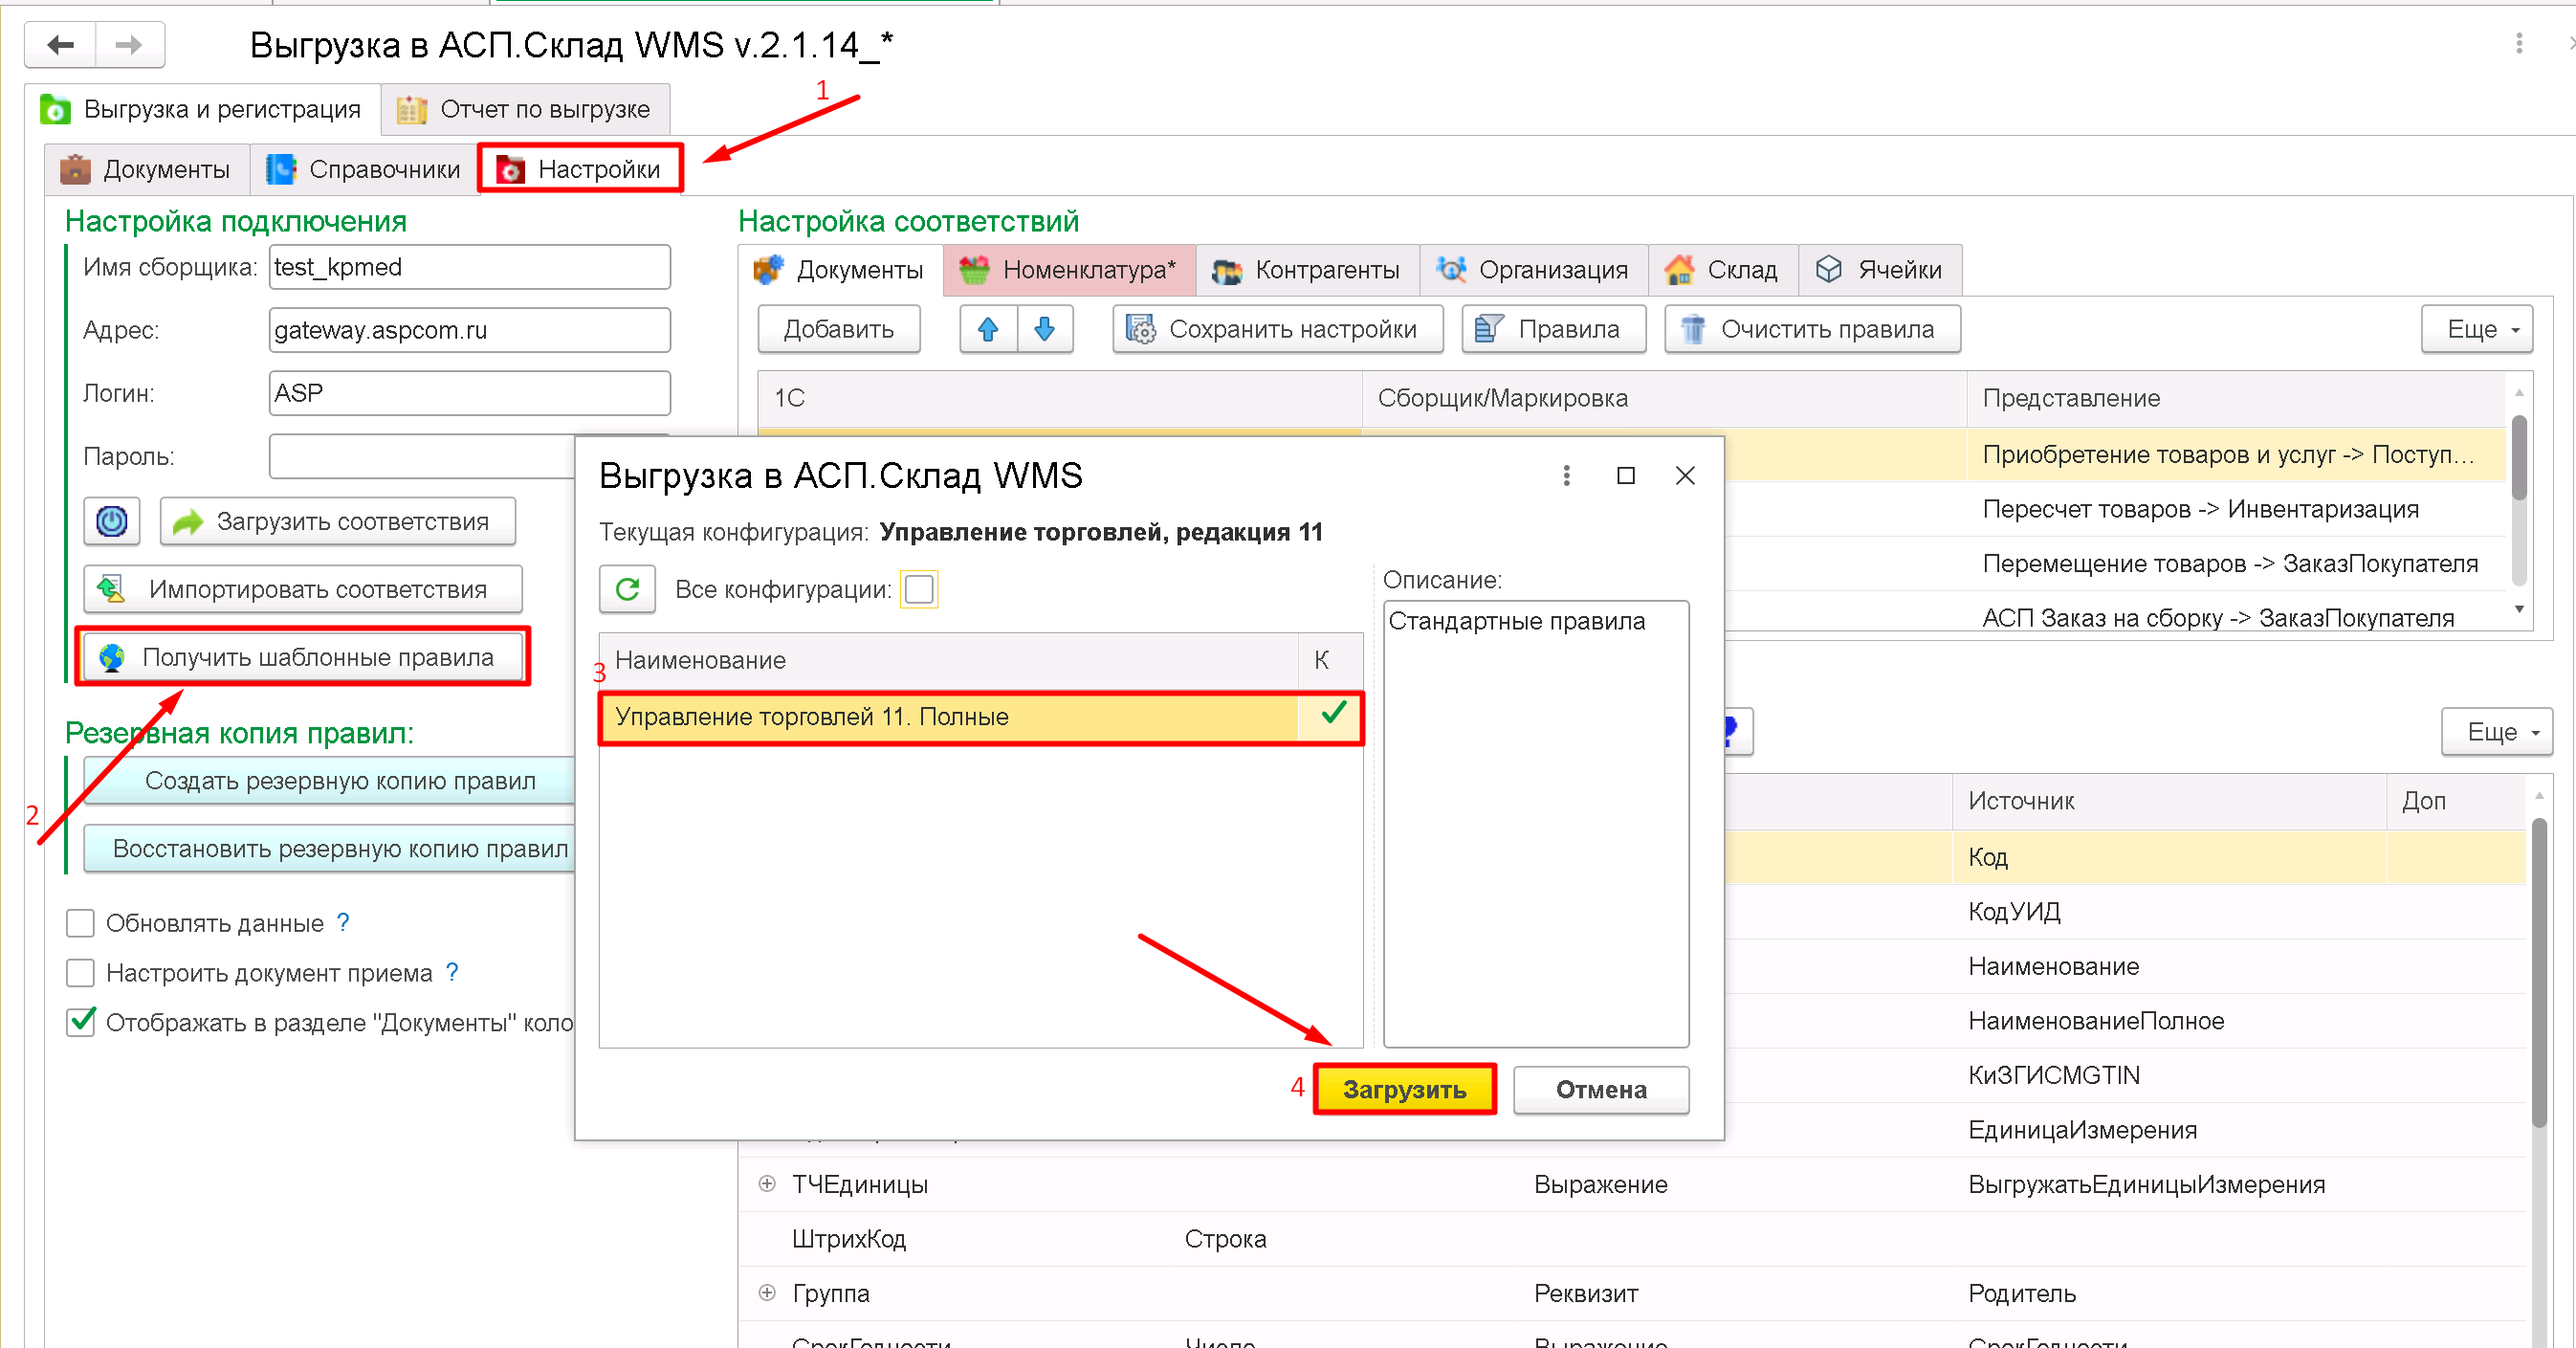Viewport: 2576px width, 1348px height.
Task: Switch to the Контрагенты tab
Action: (1307, 270)
